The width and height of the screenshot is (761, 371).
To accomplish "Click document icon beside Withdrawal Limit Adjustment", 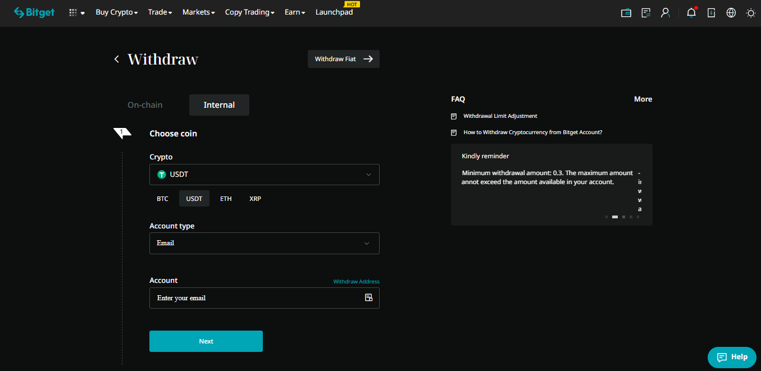I will coord(454,116).
